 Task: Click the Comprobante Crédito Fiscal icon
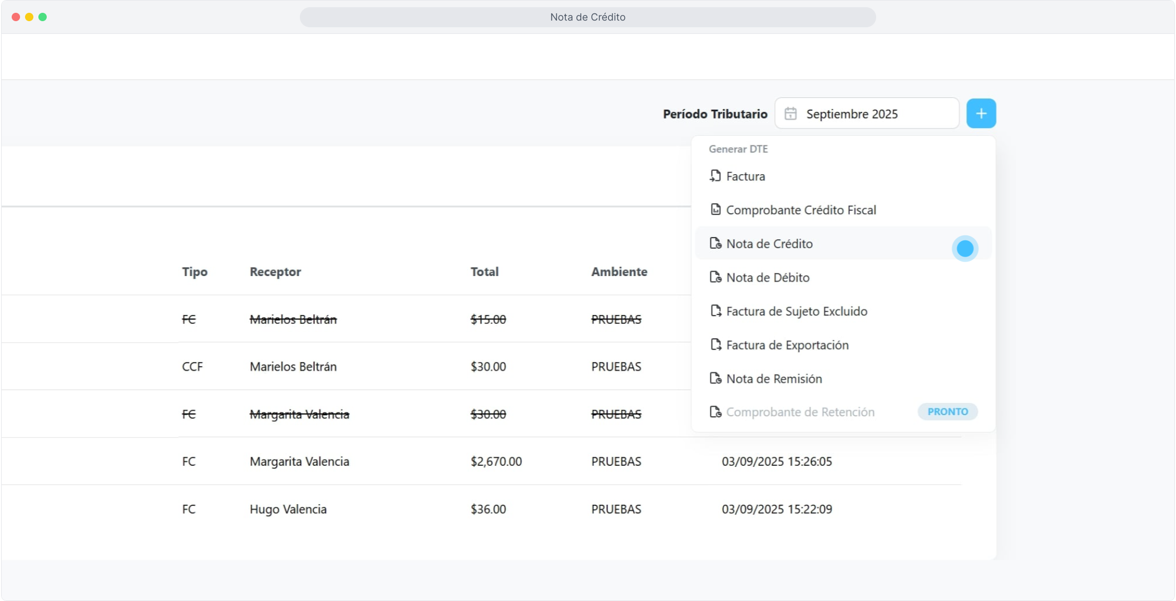tap(715, 210)
